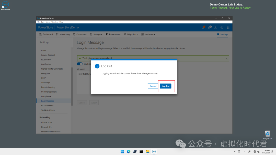Click Cancel button below message box
This screenshot has width=276, height=155.
(82, 103)
